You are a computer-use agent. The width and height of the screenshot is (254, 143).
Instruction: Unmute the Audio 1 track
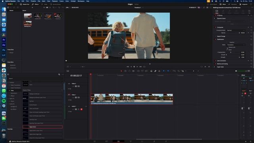81,110
